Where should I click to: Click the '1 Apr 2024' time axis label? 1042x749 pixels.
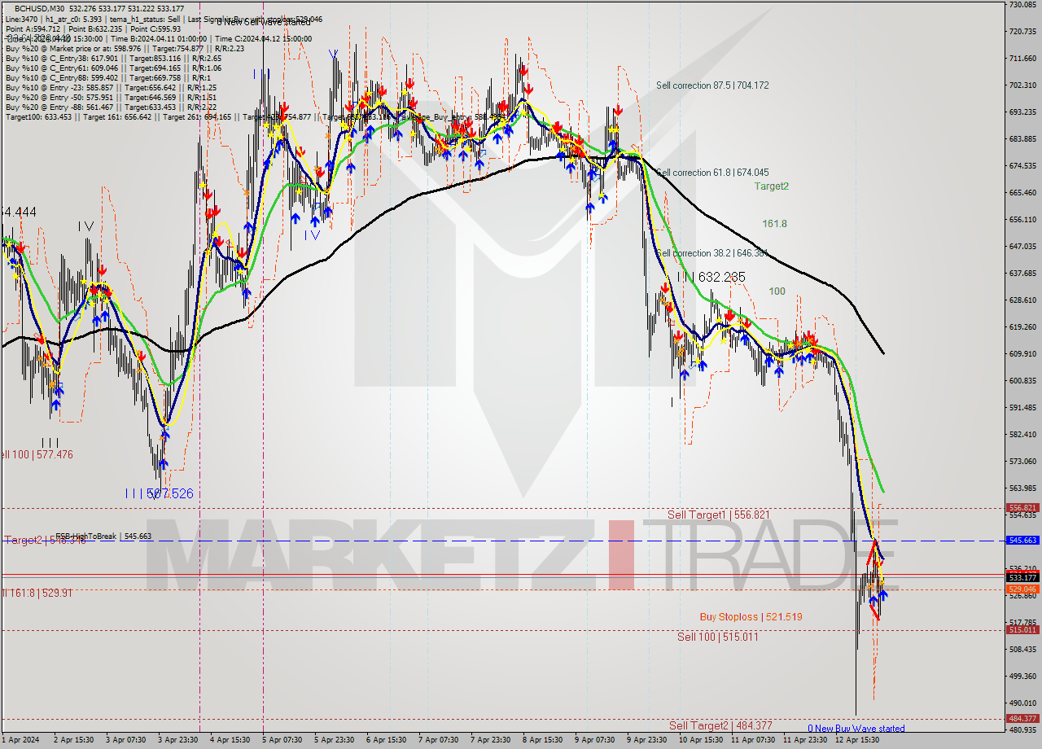coord(20,740)
